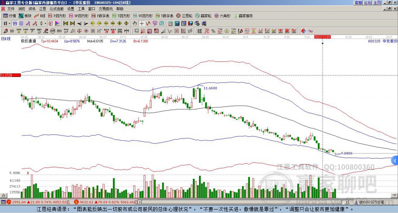Open the 交易委托 menu

(106, 9)
